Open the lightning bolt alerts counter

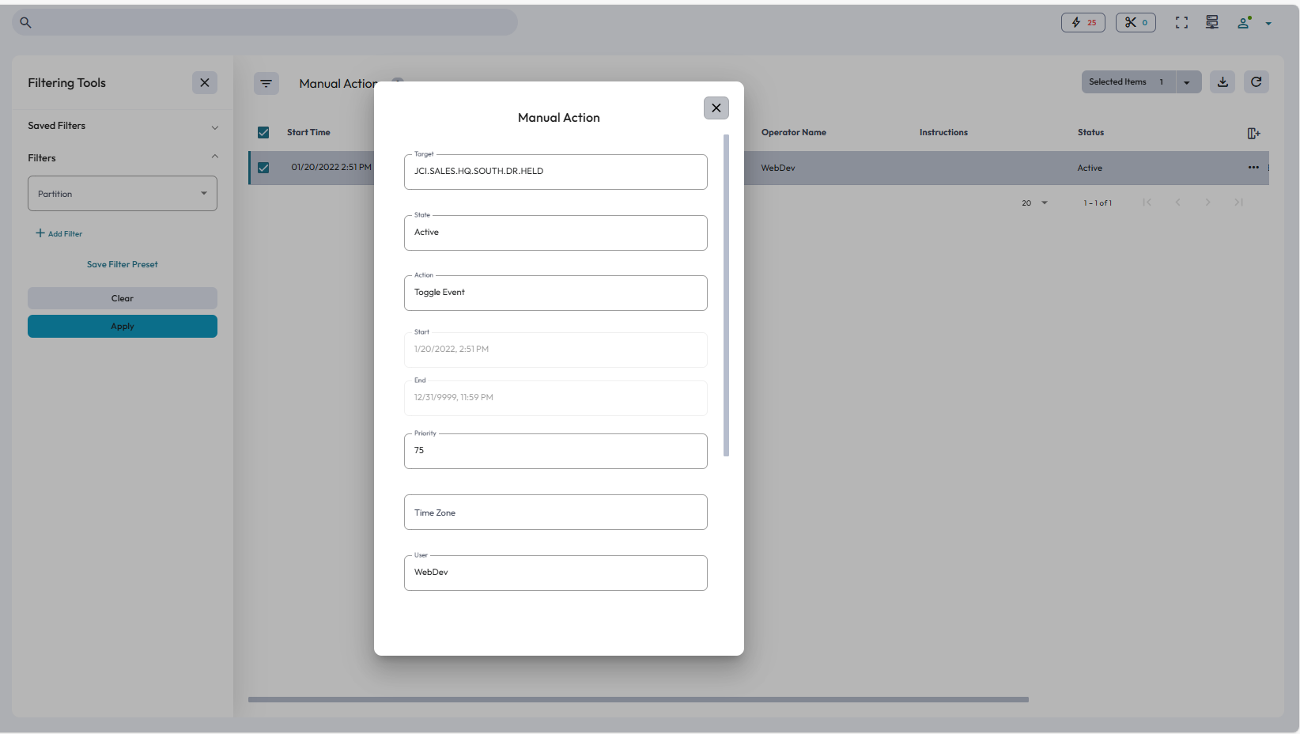(1083, 23)
